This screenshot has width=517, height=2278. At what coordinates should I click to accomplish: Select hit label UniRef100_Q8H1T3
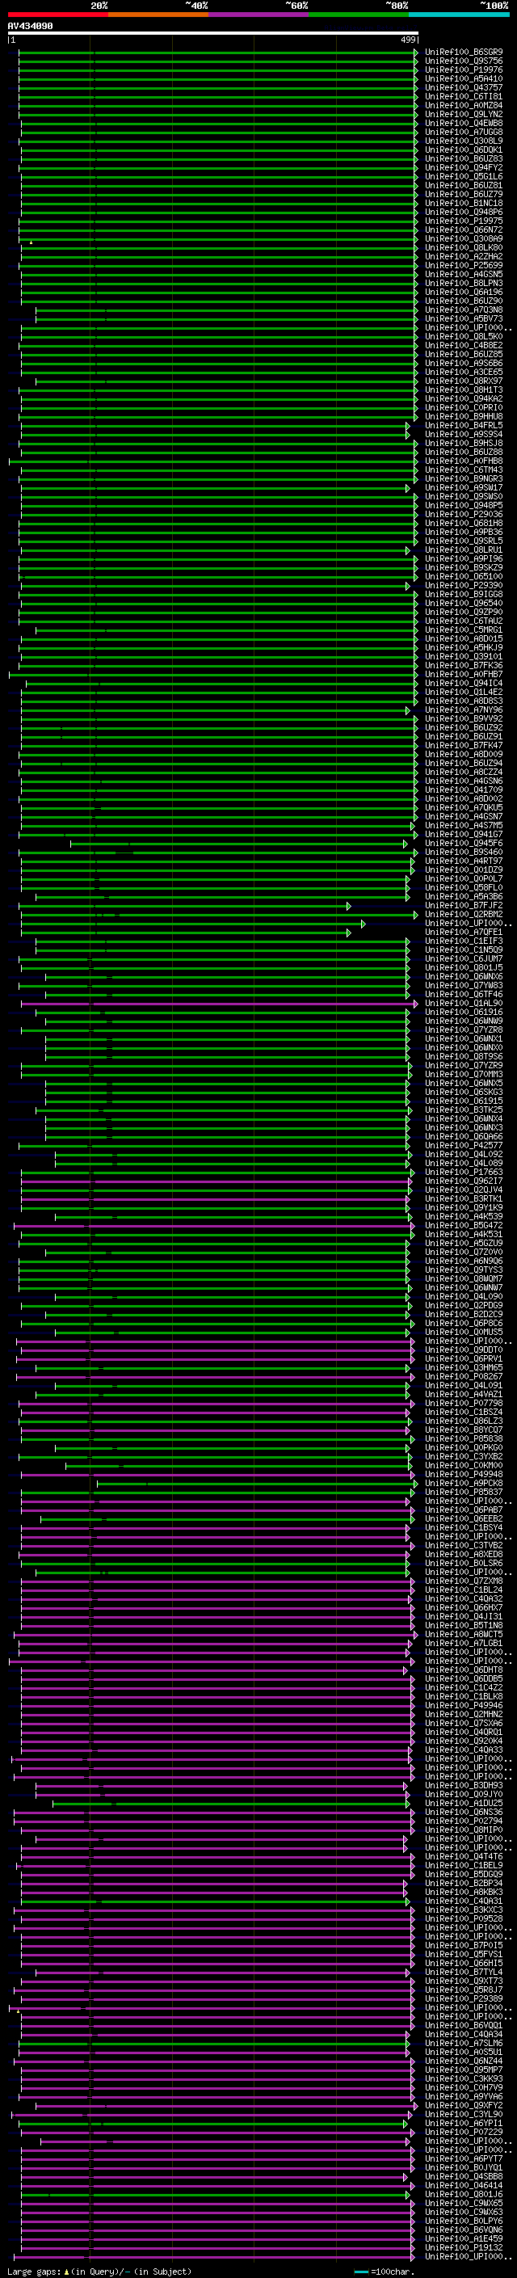[464, 390]
